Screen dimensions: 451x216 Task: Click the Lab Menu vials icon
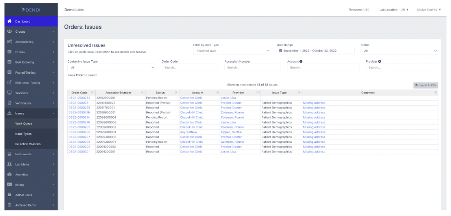point(9,164)
